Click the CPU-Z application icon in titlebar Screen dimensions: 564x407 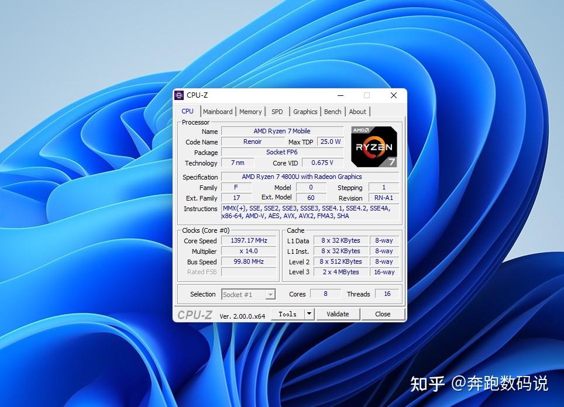point(180,95)
